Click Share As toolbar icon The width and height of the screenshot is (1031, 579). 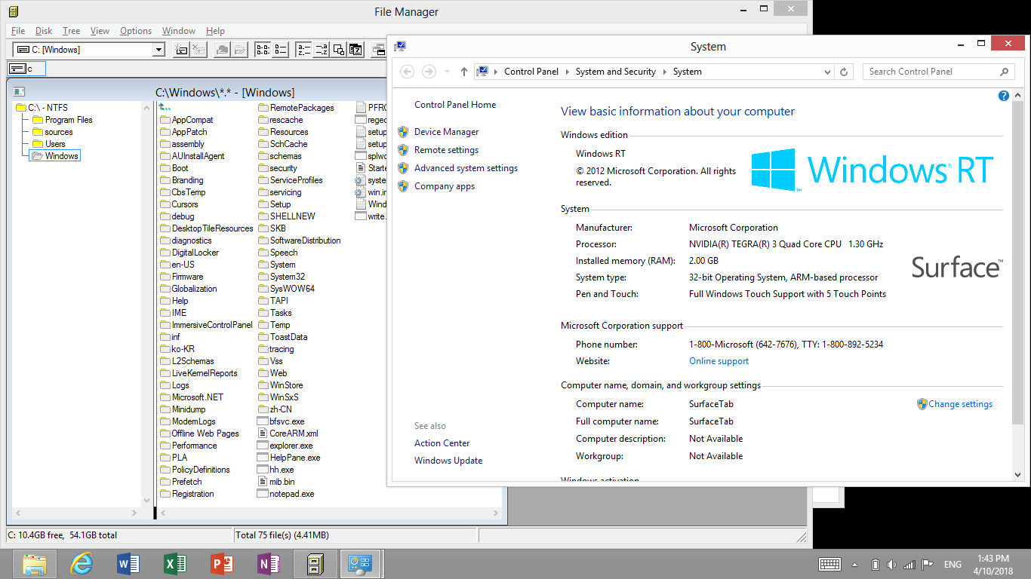click(222, 50)
